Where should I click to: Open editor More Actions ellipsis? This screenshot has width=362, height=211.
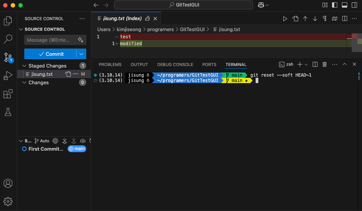(354, 19)
